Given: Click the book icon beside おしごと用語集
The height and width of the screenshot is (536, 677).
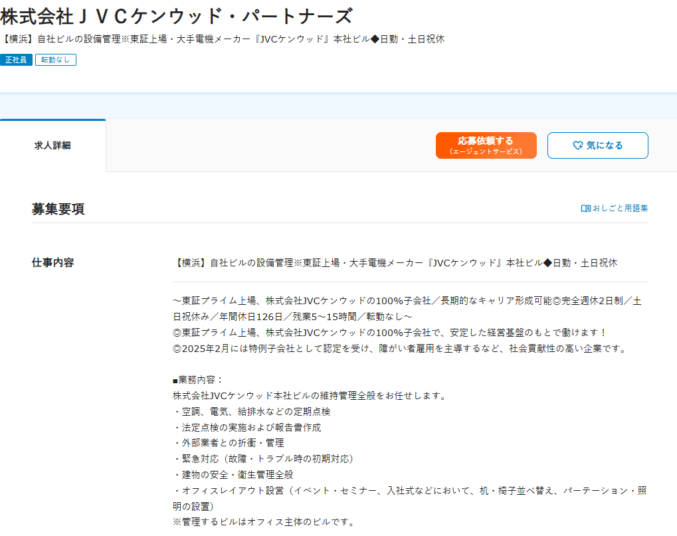Looking at the screenshot, I should pyautogui.click(x=585, y=208).
